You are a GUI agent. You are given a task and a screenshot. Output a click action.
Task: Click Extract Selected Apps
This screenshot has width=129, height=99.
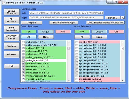click(x=64, y=23)
